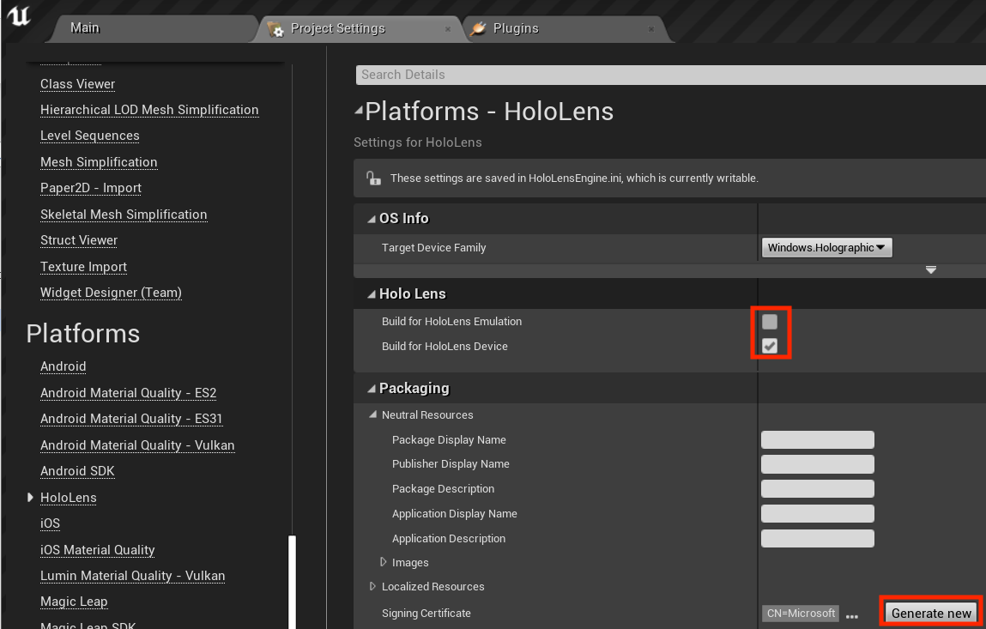The height and width of the screenshot is (629, 986).
Task: Close the Project Settings tab
Action: (448, 29)
